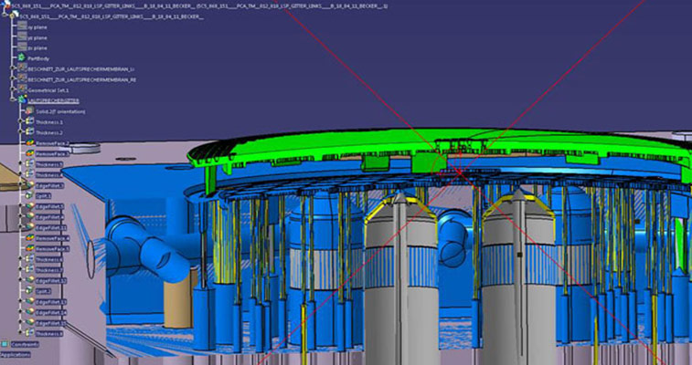Click the Split.2 feature icon
This screenshot has width=692, height=365.
click(x=29, y=289)
